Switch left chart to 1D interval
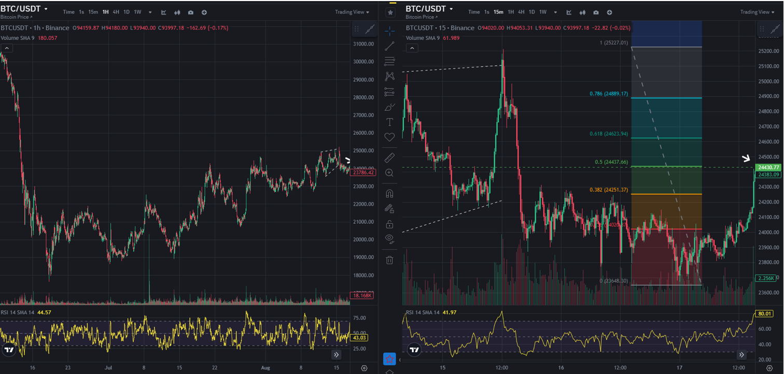784x374 pixels. (126, 12)
